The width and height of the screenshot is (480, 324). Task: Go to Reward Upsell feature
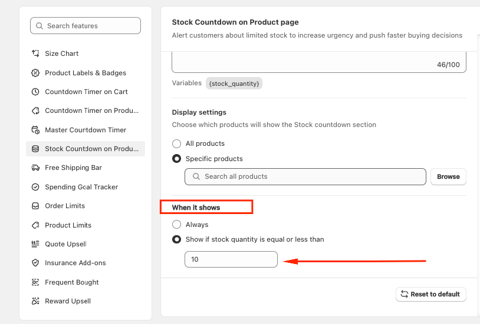click(x=86, y=301)
